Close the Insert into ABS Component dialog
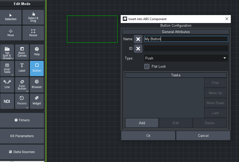 pos(227,19)
